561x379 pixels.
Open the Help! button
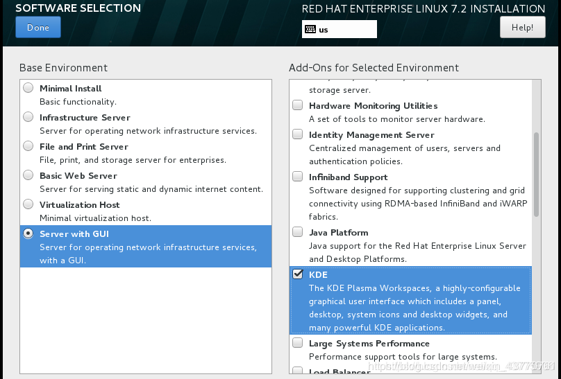522,28
